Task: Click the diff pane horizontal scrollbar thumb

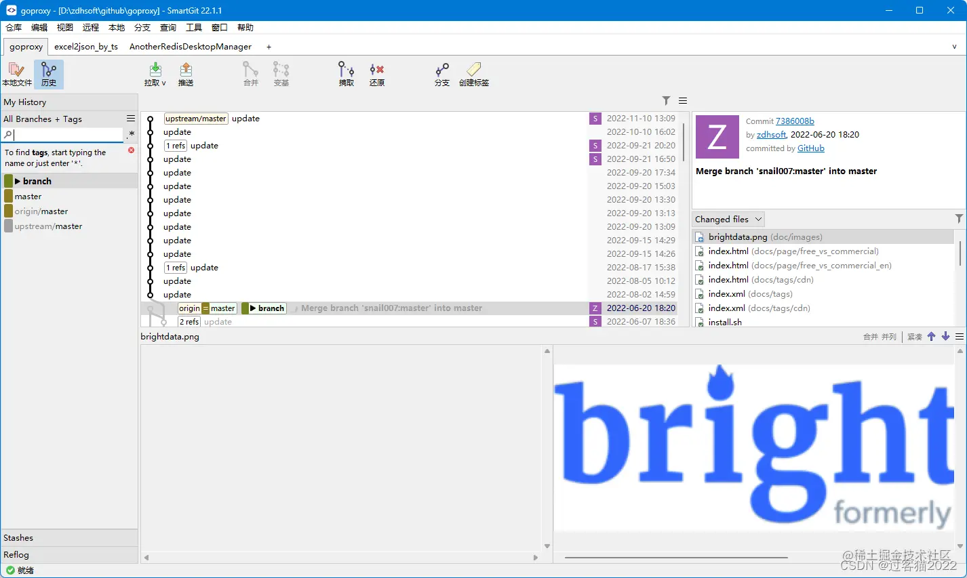Action: [x=676, y=558]
